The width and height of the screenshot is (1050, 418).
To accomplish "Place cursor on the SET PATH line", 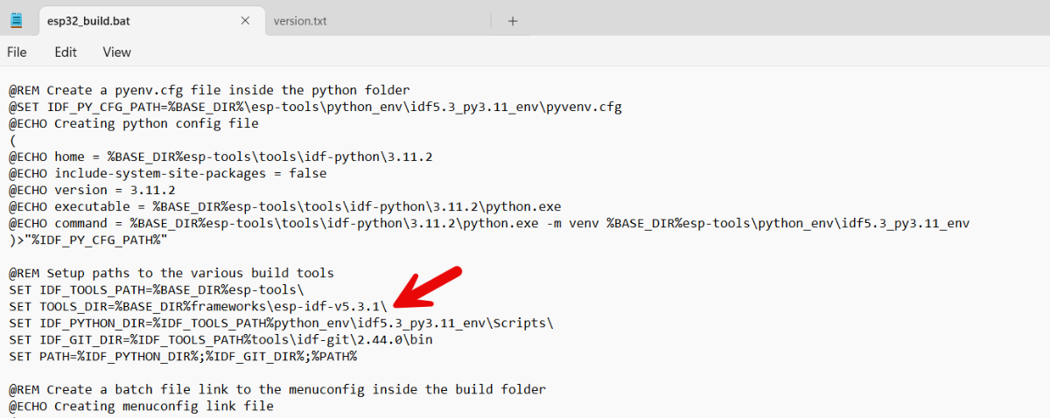I will pos(182,356).
